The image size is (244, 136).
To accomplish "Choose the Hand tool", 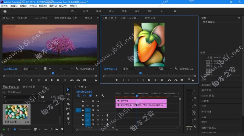I will 68,118.
